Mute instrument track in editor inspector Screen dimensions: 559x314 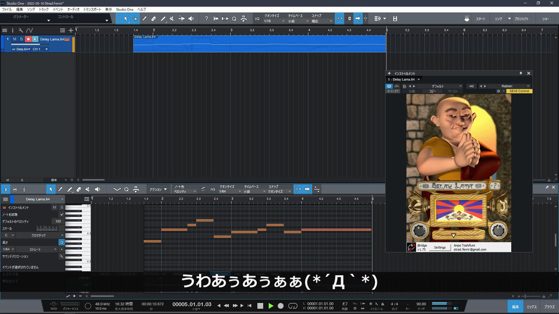click(x=55, y=207)
